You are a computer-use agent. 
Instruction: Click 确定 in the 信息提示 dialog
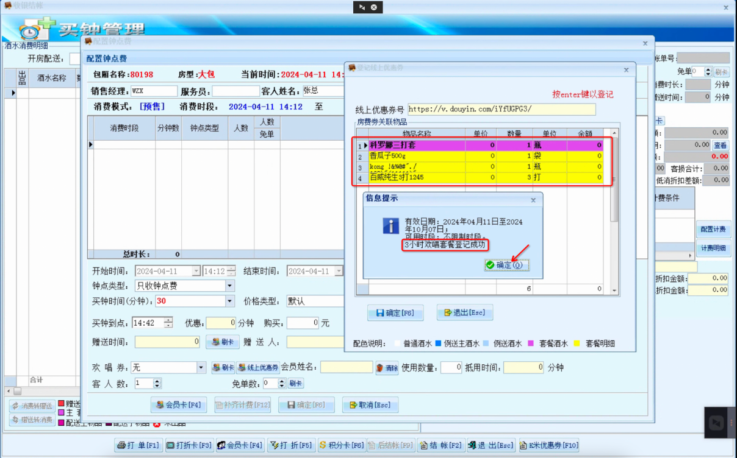(504, 265)
